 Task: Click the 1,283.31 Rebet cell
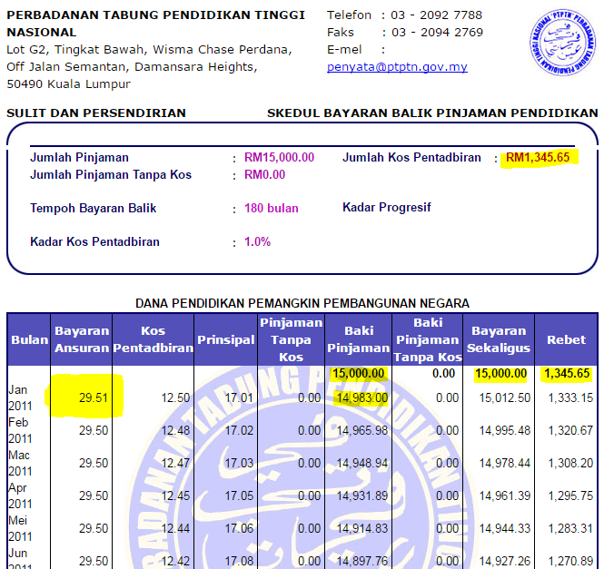570,529
